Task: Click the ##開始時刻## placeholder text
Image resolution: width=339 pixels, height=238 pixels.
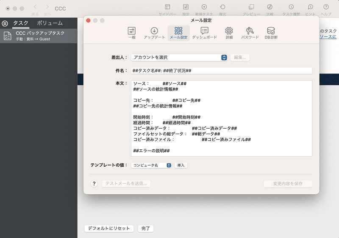Action: click(186, 117)
